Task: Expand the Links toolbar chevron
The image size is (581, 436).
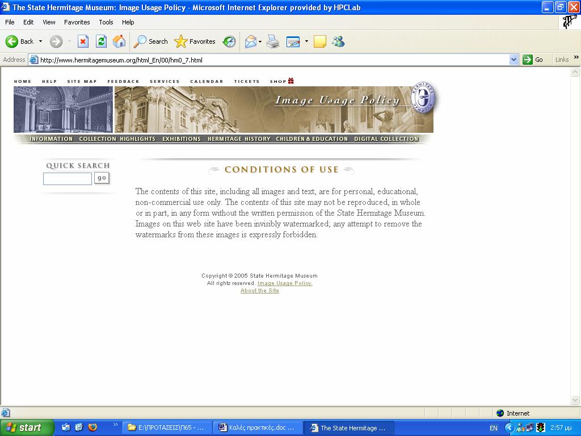Action: (576, 57)
